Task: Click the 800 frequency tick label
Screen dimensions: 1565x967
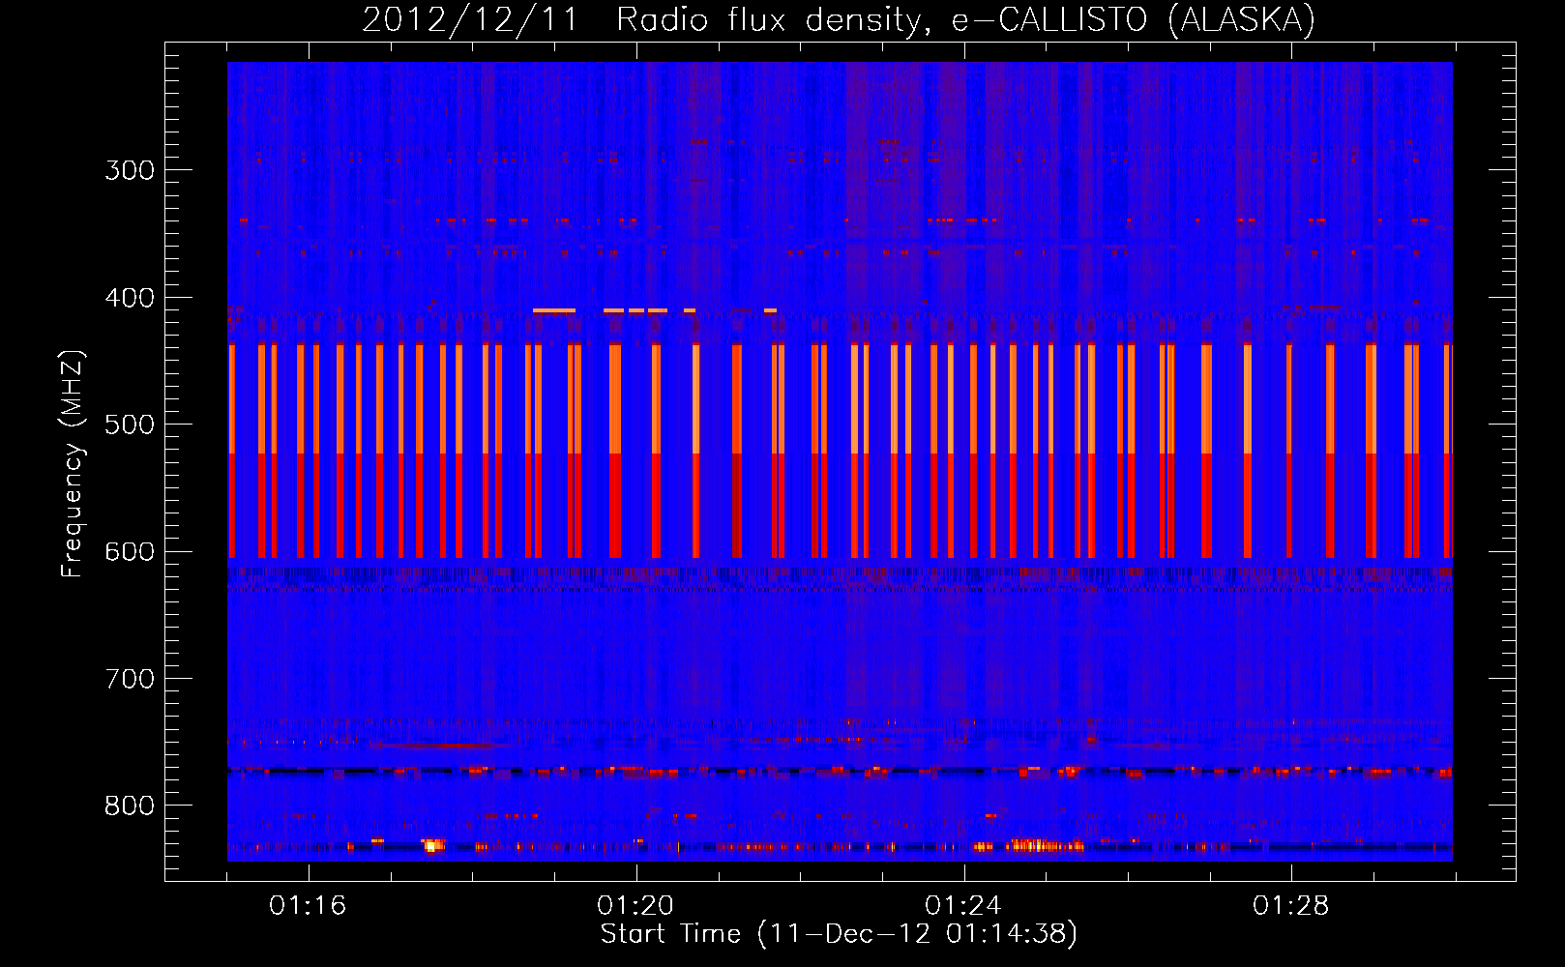Action: [130, 806]
